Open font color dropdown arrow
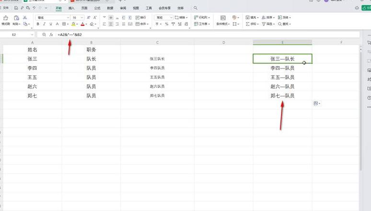The width and height of the screenshot is (371, 211). click(86, 24)
